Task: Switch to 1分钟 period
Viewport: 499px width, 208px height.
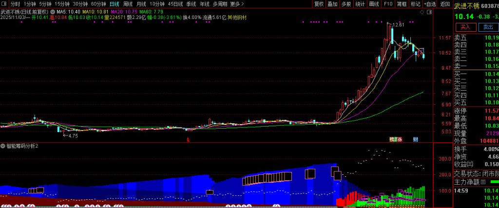Action: (30, 4)
